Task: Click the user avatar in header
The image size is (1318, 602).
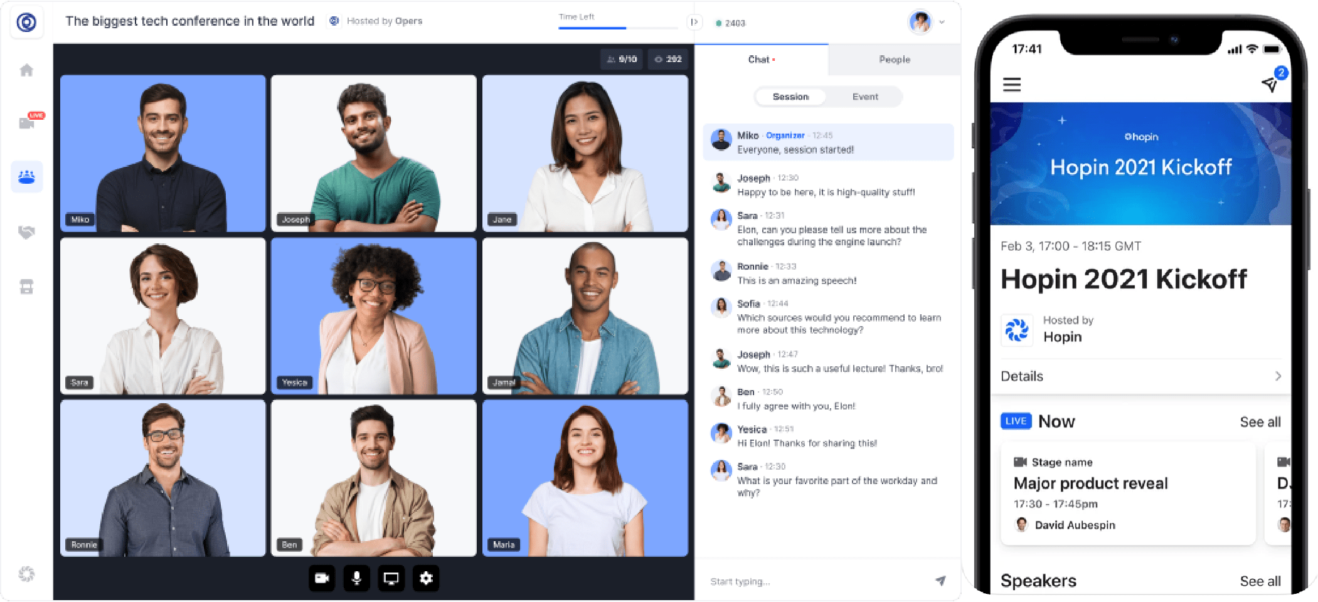Action: [920, 23]
